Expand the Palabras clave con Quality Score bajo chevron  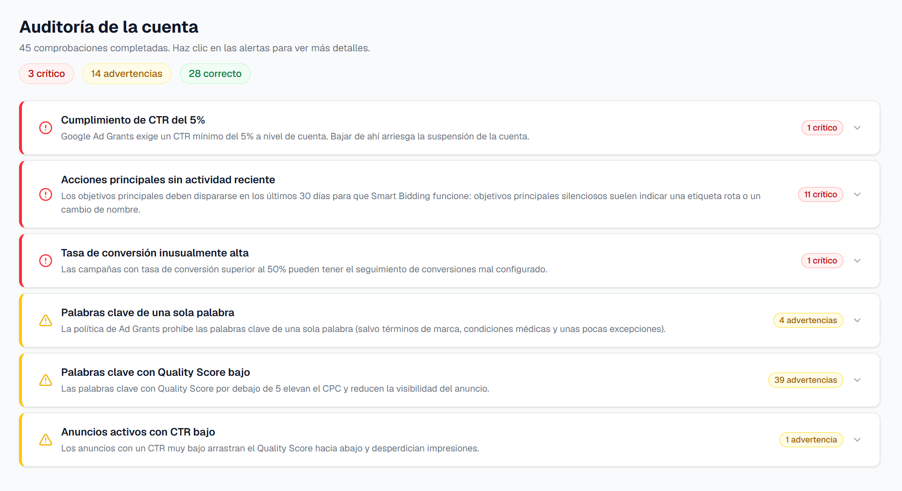pyautogui.click(x=857, y=380)
